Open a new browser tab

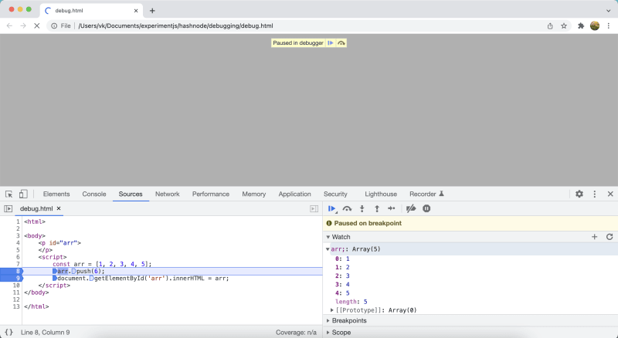[x=152, y=11]
